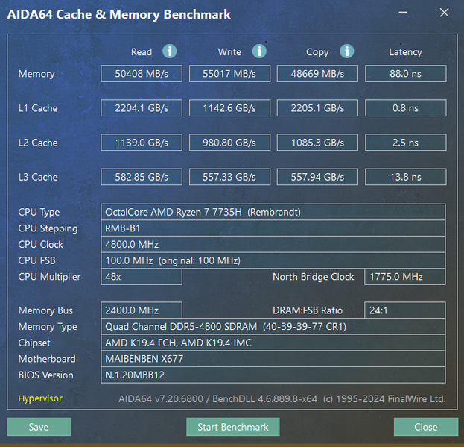Click the L2 Cache copy 1085.3 GB/s field
Viewport: 464px width, 447px height.
(317, 143)
